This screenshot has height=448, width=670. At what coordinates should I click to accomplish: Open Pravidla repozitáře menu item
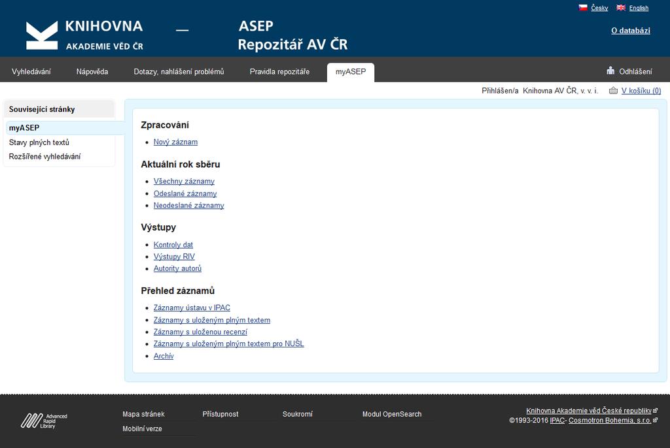click(279, 71)
